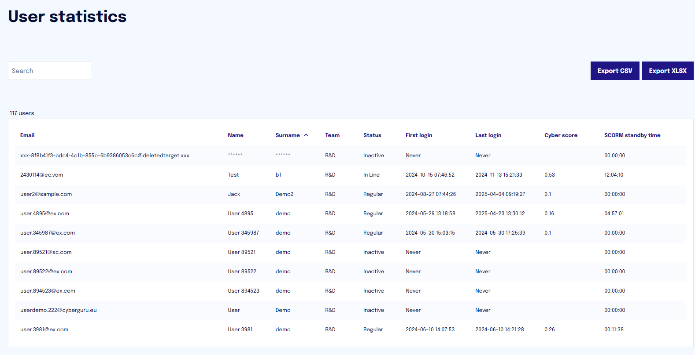Select email user.3981@ex.com
The height and width of the screenshot is (355, 695).
(x=44, y=330)
